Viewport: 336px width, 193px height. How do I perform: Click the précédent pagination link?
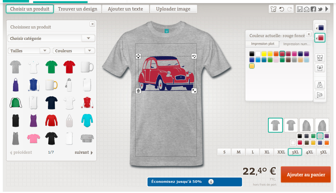click(21, 152)
